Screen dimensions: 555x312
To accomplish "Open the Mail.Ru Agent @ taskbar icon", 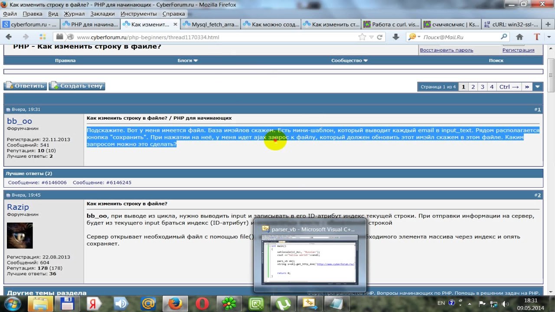I will [x=148, y=303].
